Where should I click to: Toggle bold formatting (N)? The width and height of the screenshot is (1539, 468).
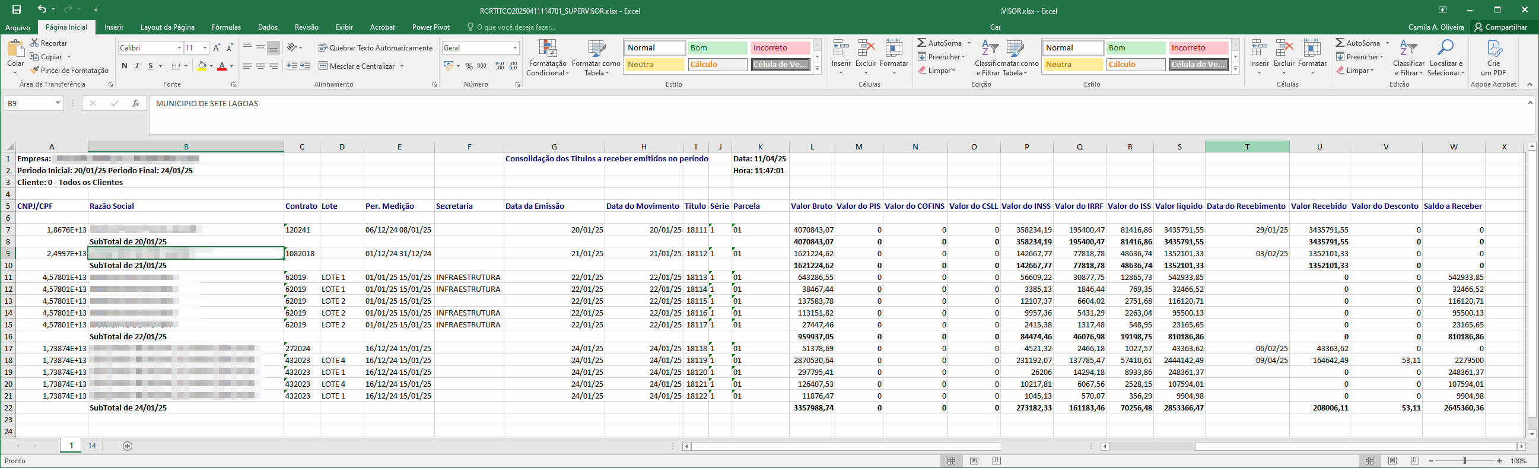coord(124,66)
